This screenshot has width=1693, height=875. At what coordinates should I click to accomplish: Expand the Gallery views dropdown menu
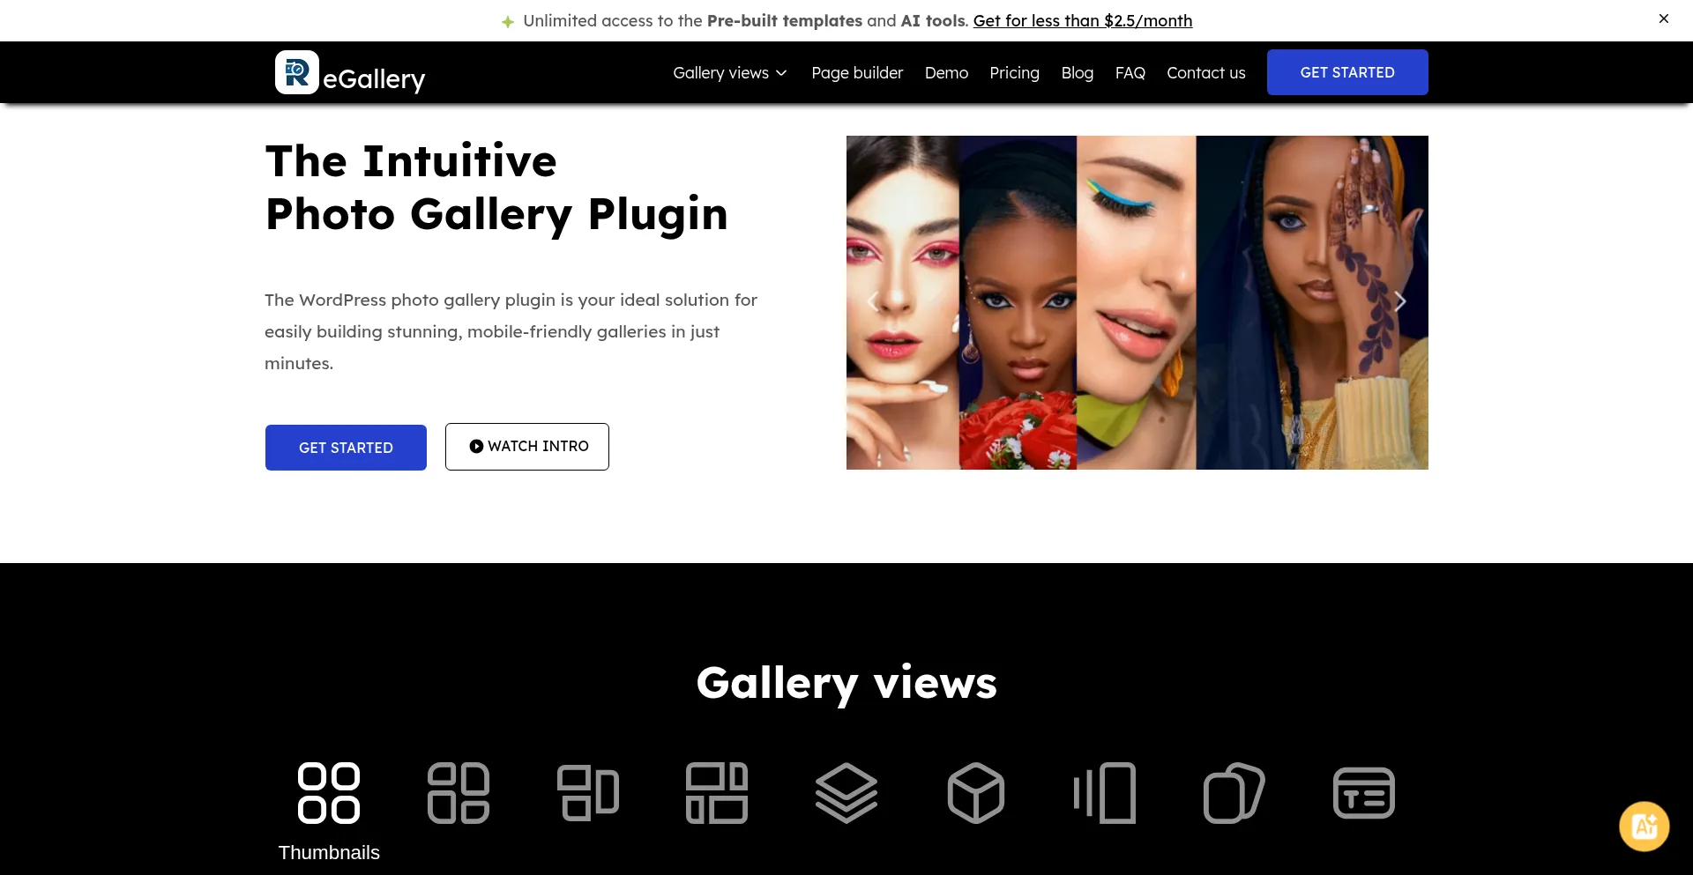click(x=730, y=73)
